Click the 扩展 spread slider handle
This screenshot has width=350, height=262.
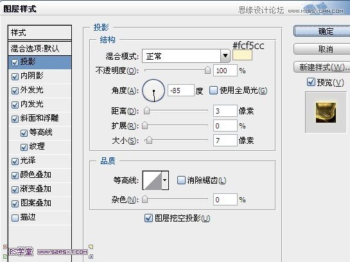click(145, 125)
